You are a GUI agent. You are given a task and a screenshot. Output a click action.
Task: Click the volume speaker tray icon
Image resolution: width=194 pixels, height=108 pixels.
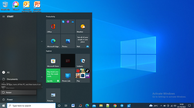pos(175,106)
